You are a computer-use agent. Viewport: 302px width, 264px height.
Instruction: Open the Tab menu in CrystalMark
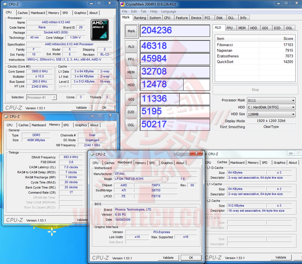143,11
